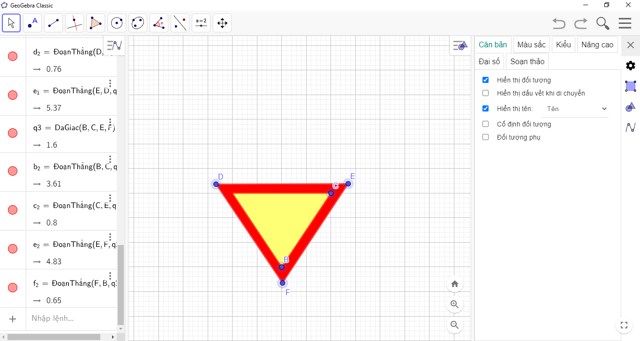
Task: Enable 'Cố định đối tượng' checkbox
Action: [x=486, y=124]
